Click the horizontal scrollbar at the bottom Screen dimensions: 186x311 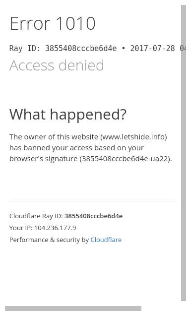pyautogui.click(x=73, y=309)
